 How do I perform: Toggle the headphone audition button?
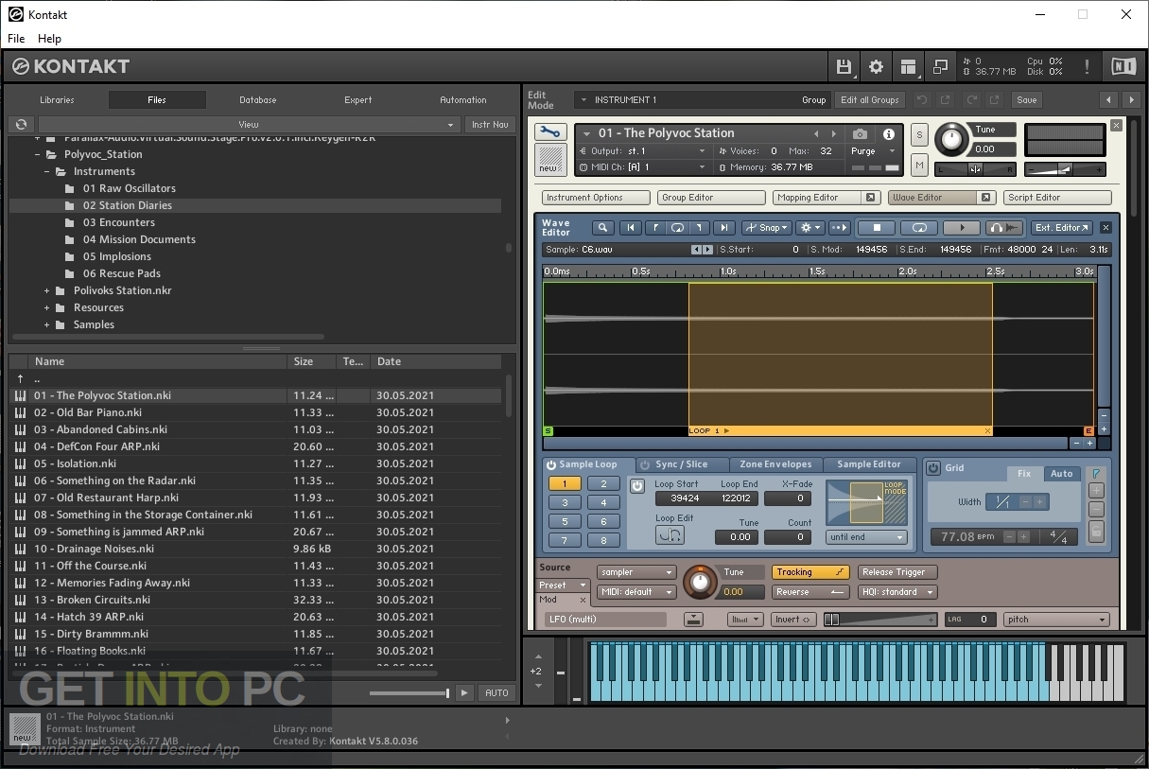point(1005,228)
